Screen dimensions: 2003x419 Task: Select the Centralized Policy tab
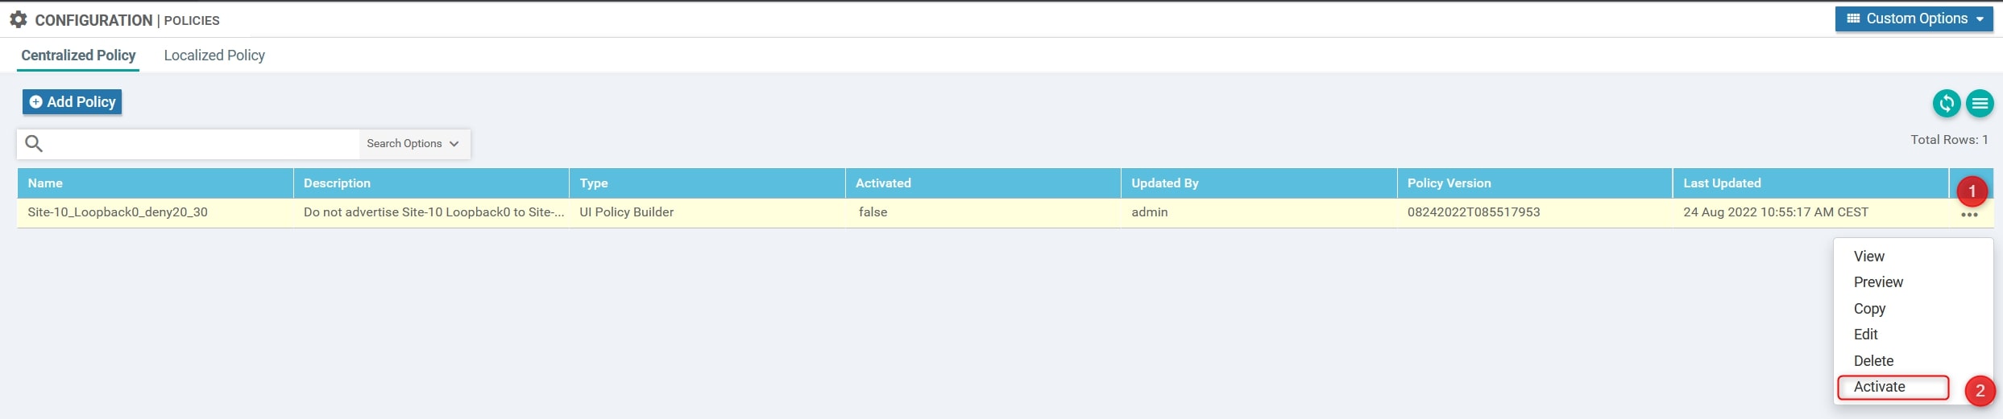coord(78,55)
